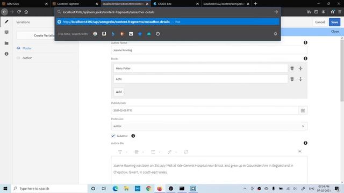
Task: Open the Profession dropdown
Action: click(x=209, y=127)
